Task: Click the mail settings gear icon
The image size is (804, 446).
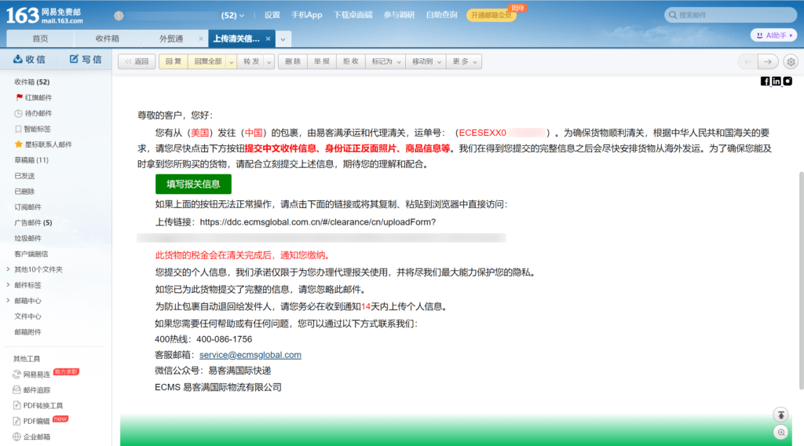Action: (x=791, y=61)
